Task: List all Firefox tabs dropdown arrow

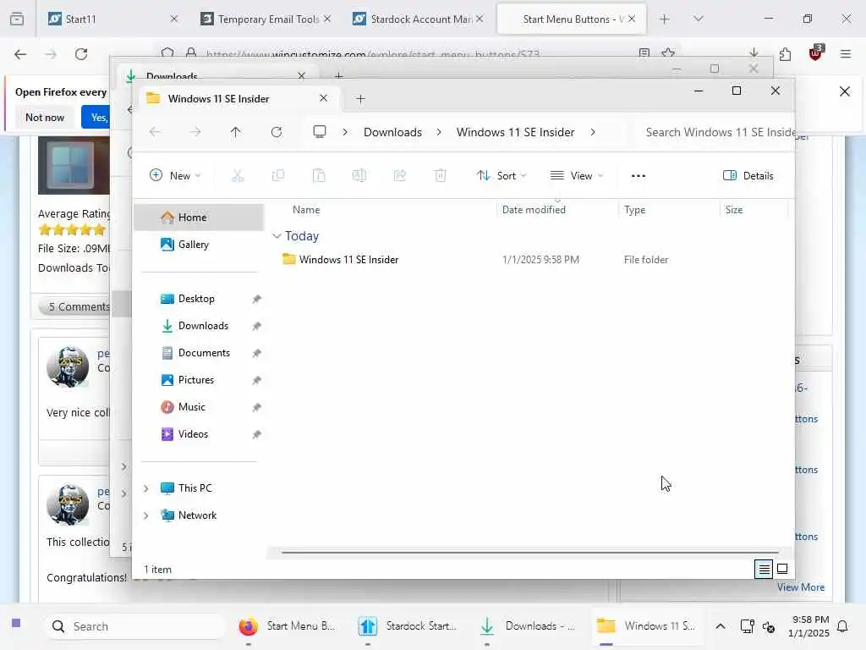Action: pyautogui.click(x=698, y=19)
